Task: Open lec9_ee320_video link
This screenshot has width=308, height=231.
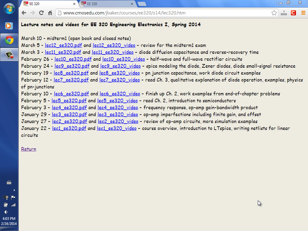Action: coord(120,66)
